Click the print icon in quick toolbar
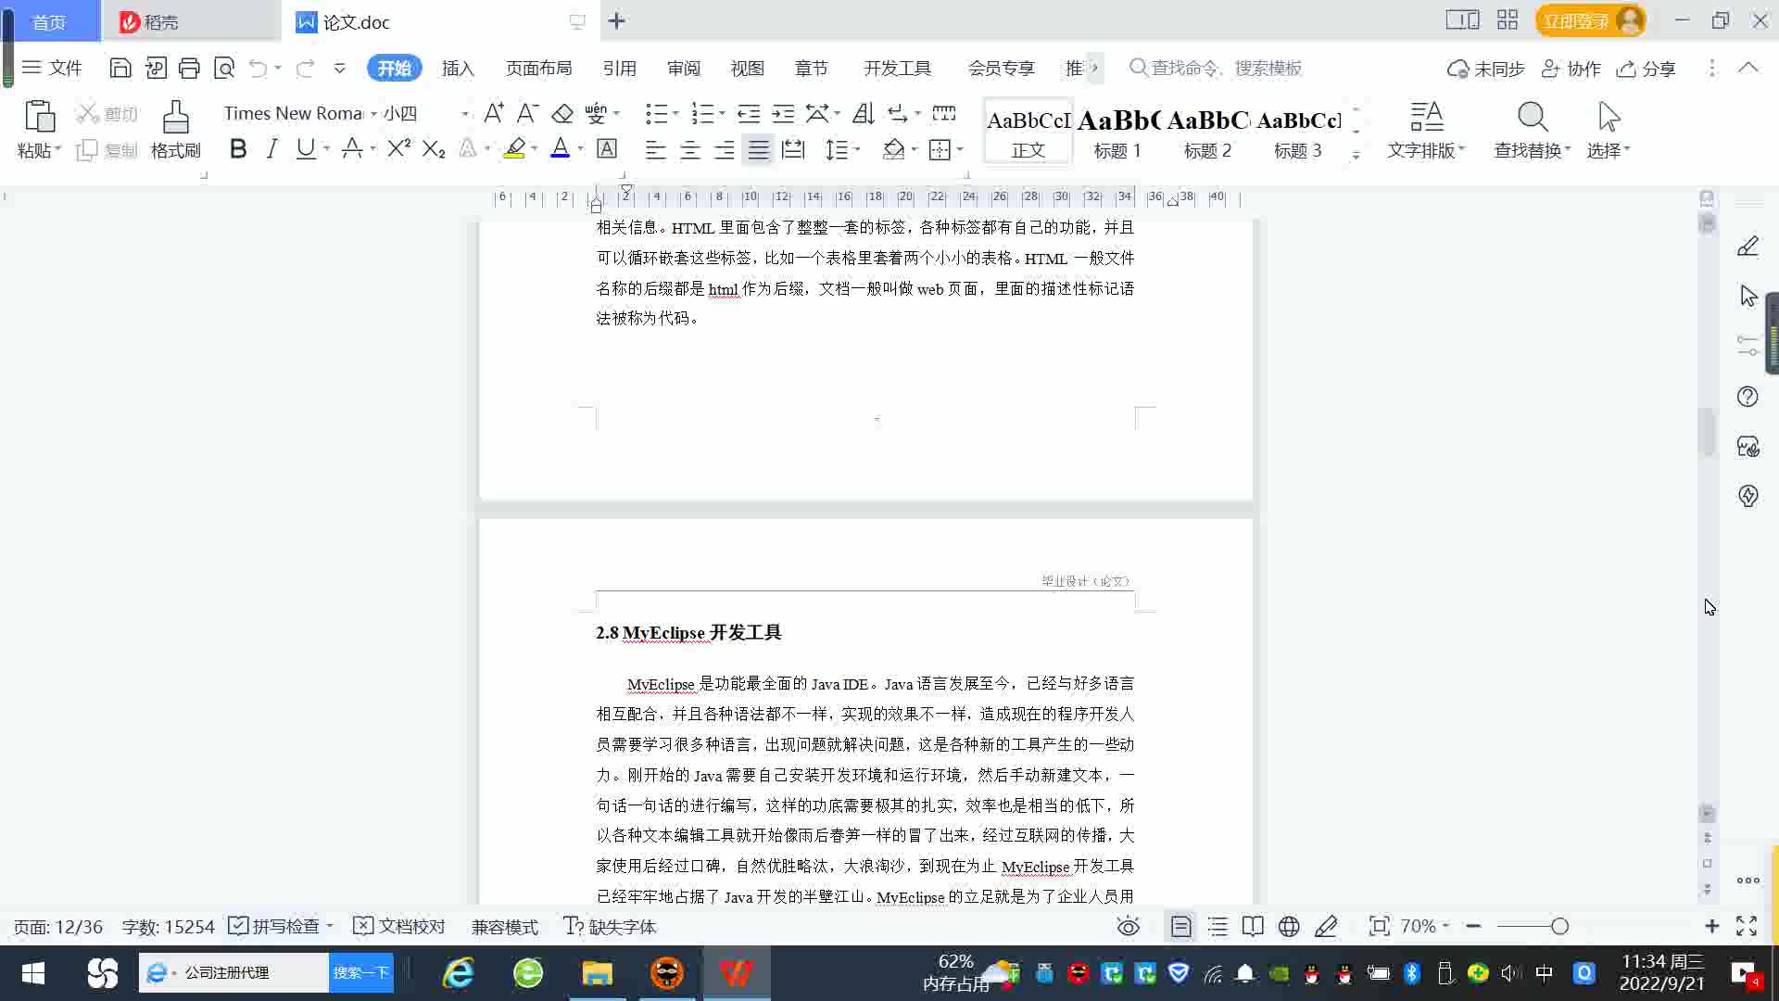This screenshot has height=1001, width=1779. pyautogui.click(x=189, y=68)
